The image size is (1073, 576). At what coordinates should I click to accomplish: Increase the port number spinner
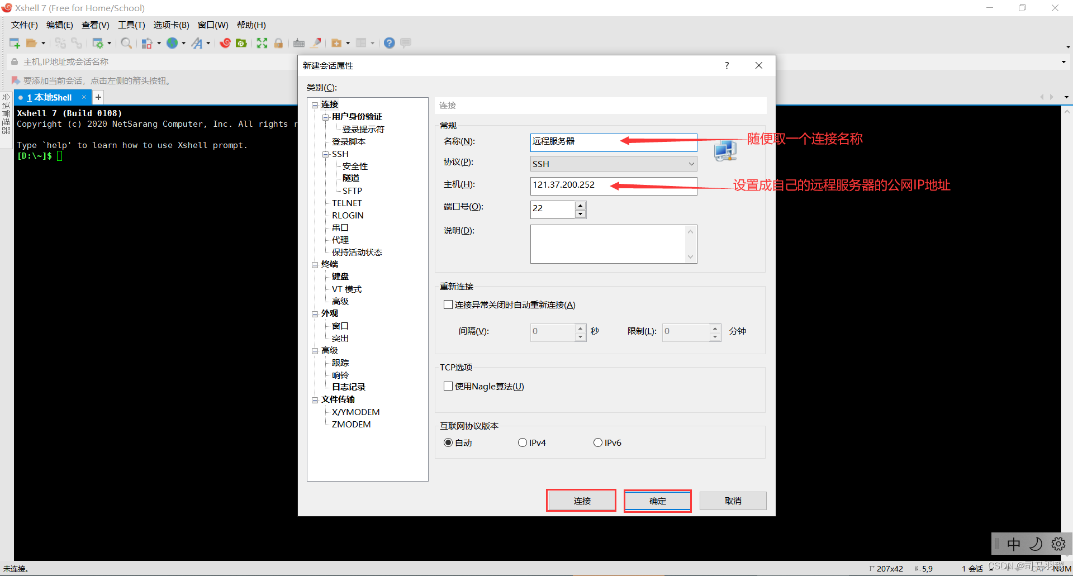(x=581, y=205)
